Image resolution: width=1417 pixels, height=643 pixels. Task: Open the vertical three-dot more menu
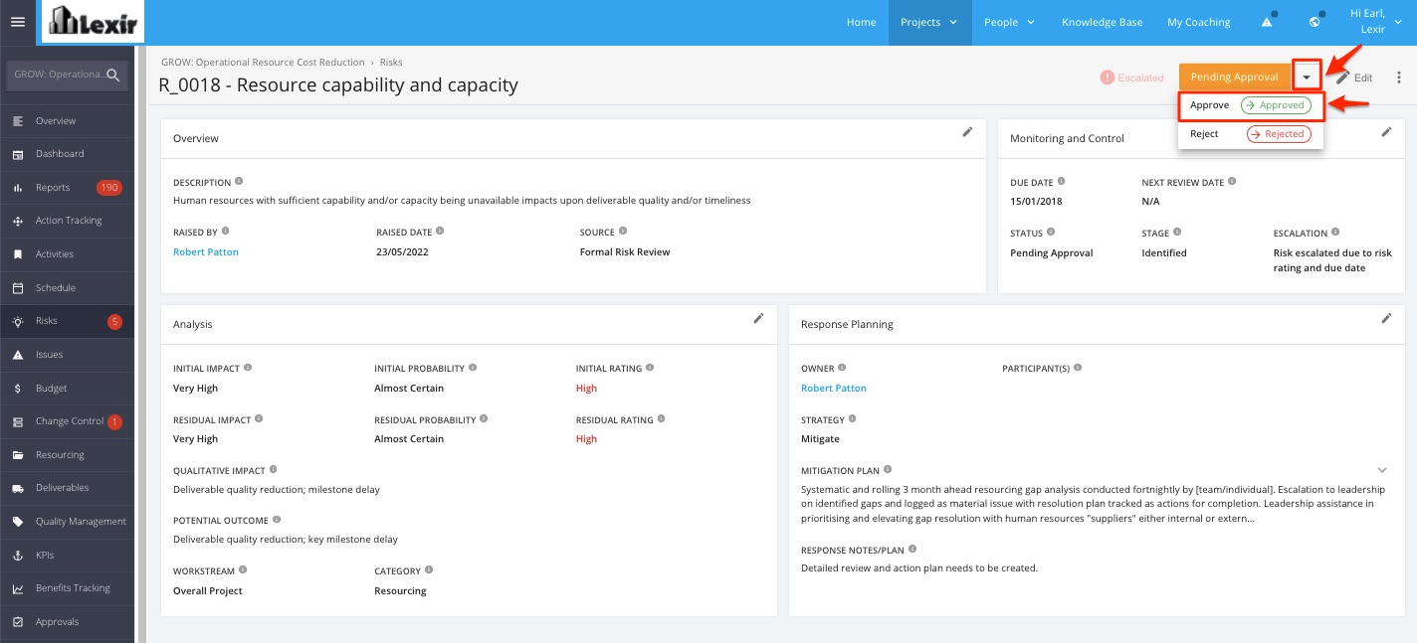click(1399, 78)
